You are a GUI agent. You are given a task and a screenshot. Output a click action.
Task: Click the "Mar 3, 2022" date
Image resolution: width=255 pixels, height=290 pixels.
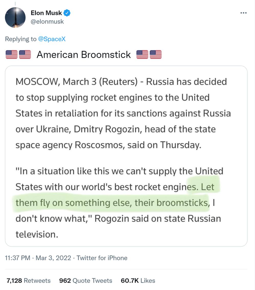coord(53,258)
